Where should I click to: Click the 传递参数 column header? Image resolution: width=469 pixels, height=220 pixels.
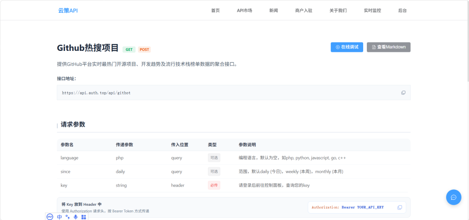pyautogui.click(x=125, y=144)
